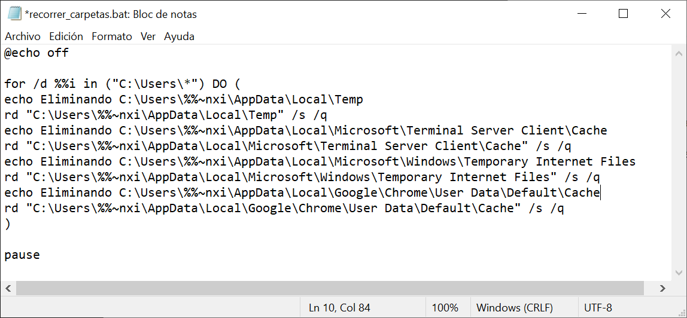Close the Bloc de notas window
The height and width of the screenshot is (318, 687).
[665, 14]
